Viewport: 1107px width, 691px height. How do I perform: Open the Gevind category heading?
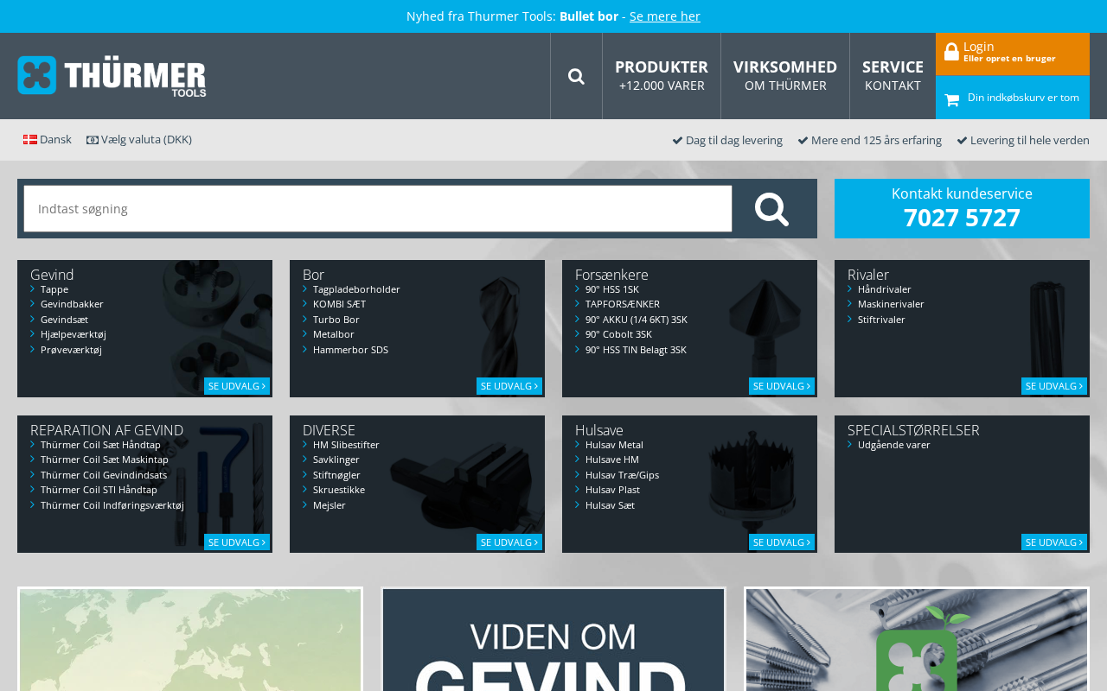click(52, 275)
